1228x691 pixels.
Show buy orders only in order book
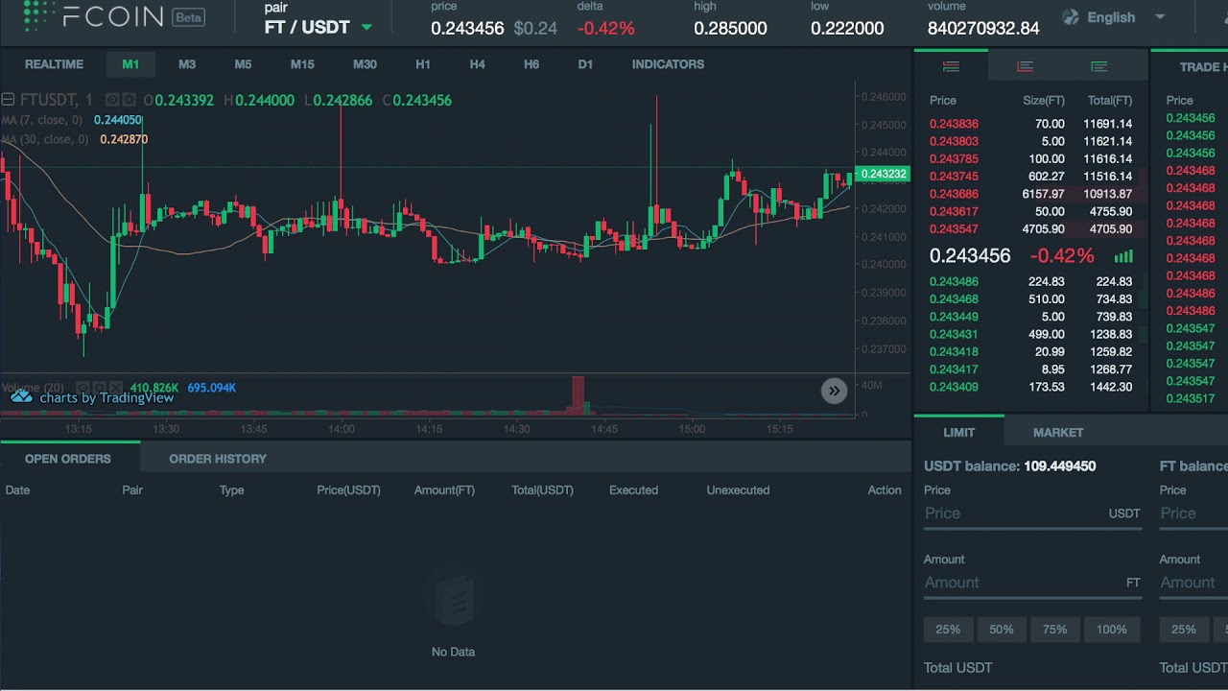1098,66
